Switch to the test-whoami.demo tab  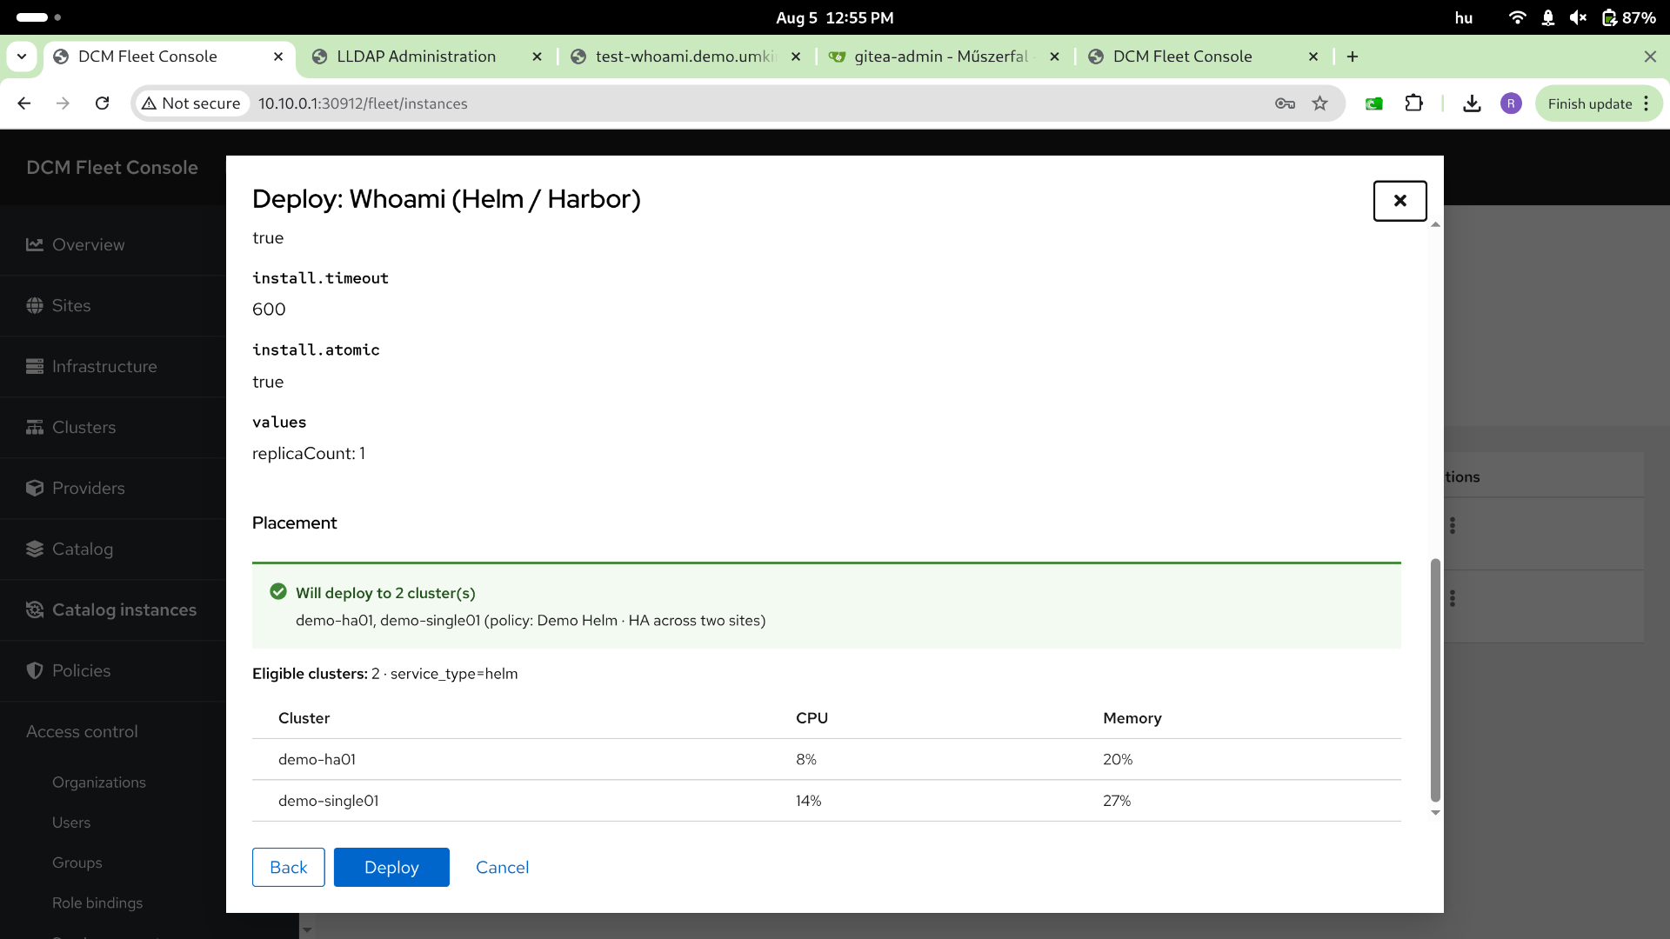click(685, 57)
